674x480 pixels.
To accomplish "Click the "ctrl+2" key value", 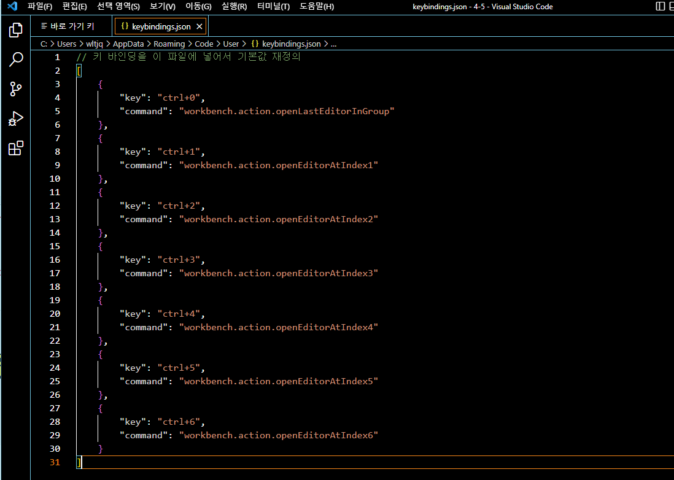I will 179,206.
